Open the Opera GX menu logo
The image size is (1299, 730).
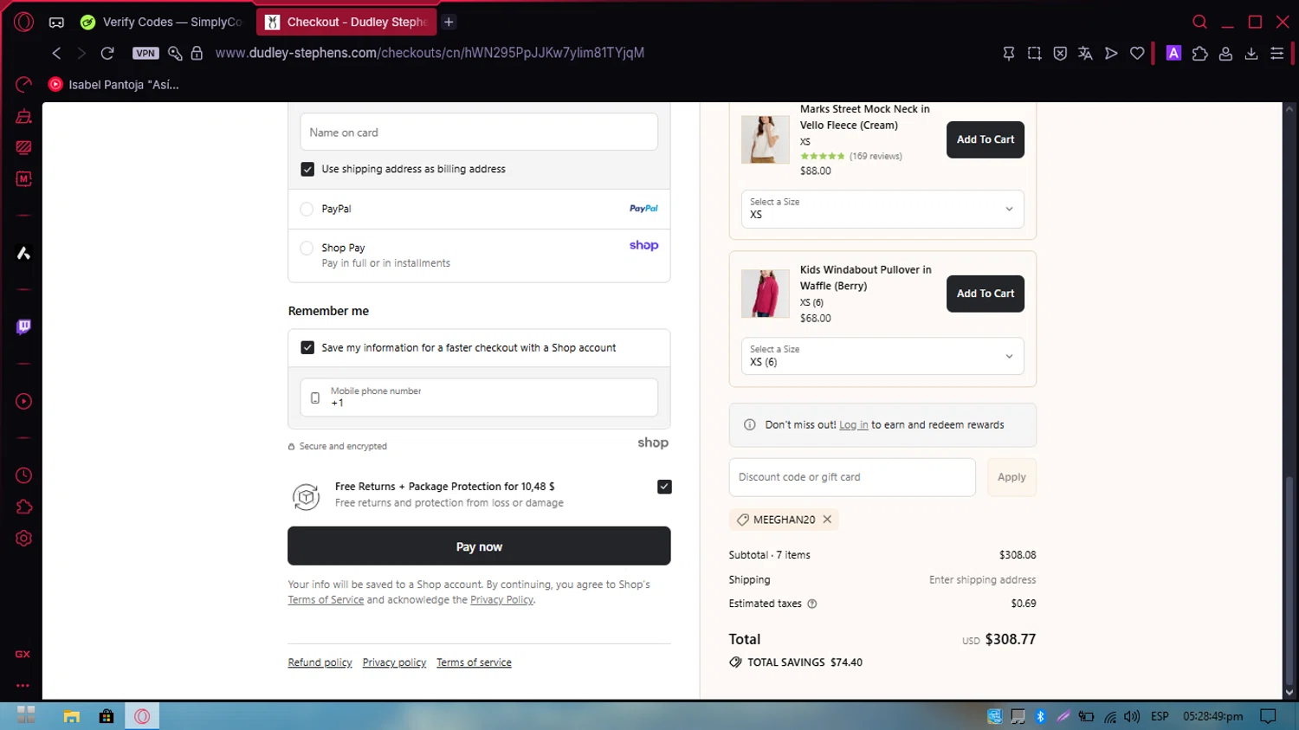click(x=23, y=22)
